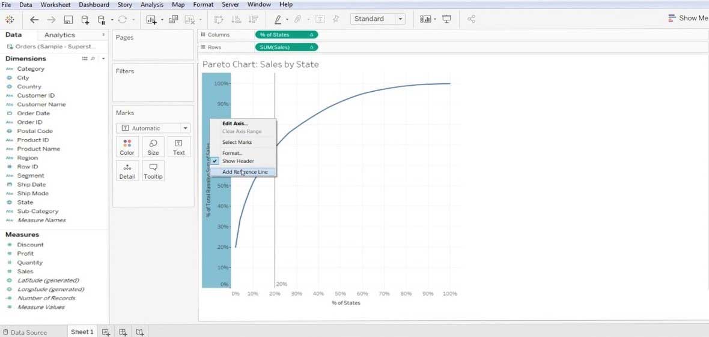The height and width of the screenshot is (337, 709).
Task: Open the Data Source tab
Action: tap(25, 332)
